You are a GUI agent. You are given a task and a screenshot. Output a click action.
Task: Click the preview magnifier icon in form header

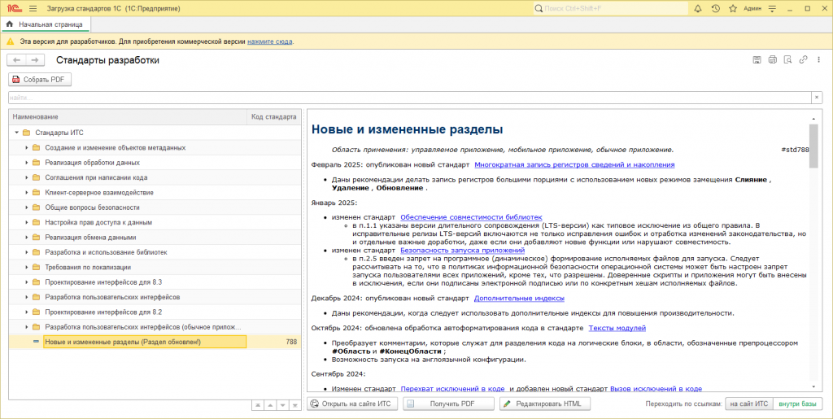coord(787,60)
